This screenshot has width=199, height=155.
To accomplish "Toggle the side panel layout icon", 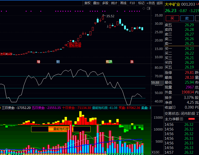I will click(x=149, y=8).
